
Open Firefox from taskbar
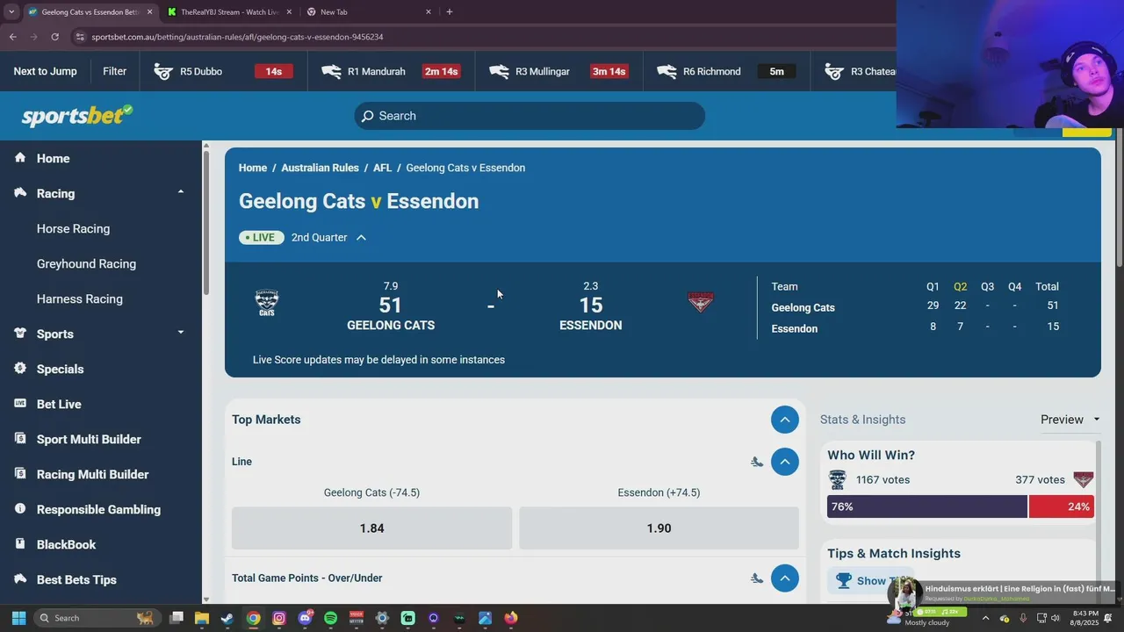click(x=511, y=618)
